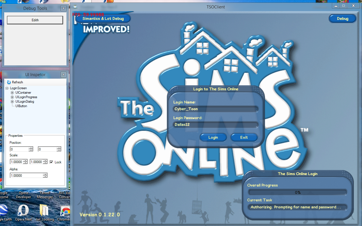This screenshot has width=362, height=226.
Task: Select UILoginDialog label in the tree
Action: [x=25, y=102]
